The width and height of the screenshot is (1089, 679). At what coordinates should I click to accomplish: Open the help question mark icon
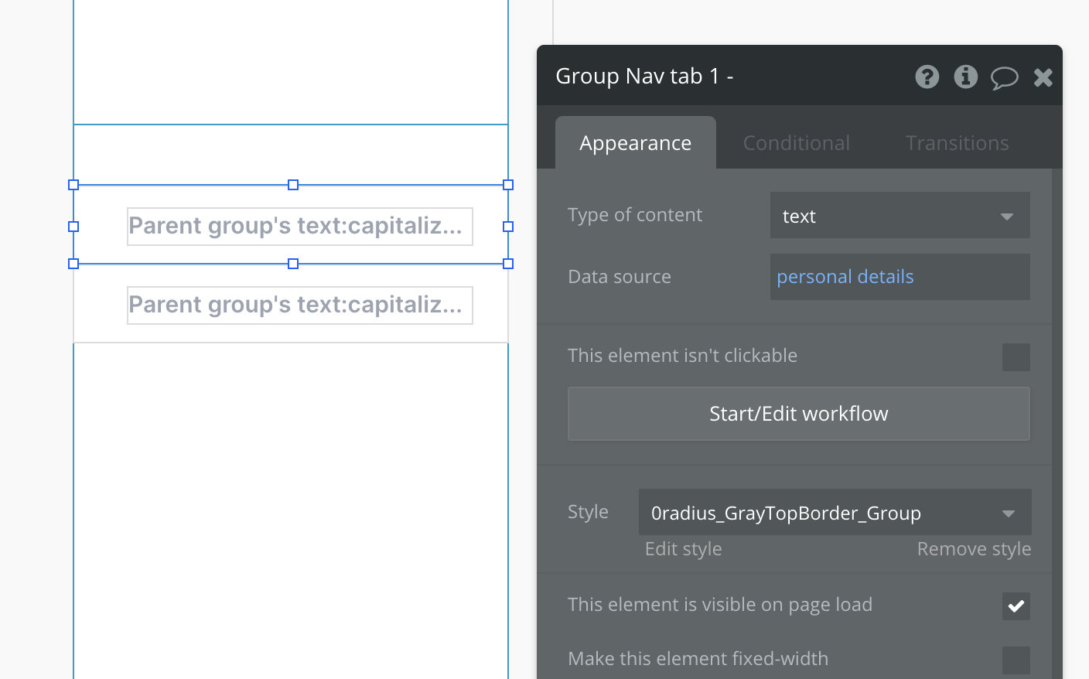point(927,77)
